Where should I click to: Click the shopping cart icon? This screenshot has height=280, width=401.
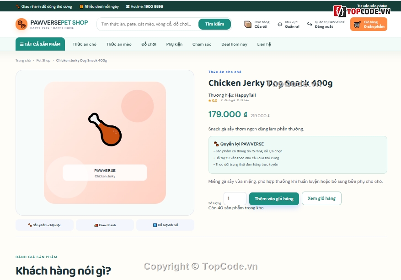(357, 25)
